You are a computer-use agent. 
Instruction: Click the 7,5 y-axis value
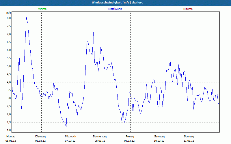[x=9, y=26]
